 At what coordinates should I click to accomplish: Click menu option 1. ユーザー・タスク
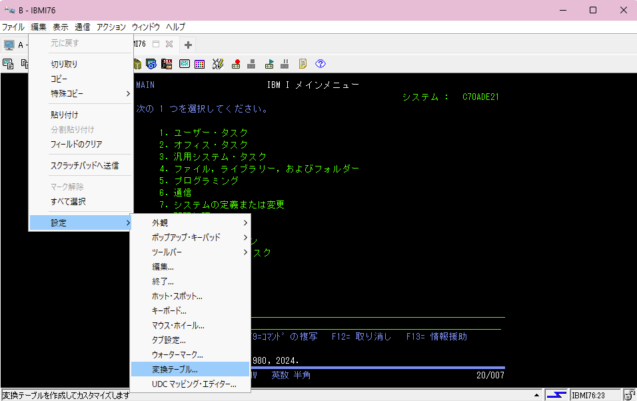(203, 133)
